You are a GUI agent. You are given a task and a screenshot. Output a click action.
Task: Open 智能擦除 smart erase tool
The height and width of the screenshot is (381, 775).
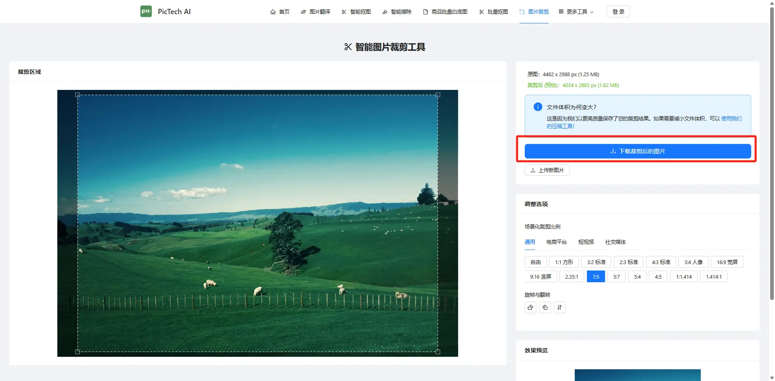tap(397, 12)
